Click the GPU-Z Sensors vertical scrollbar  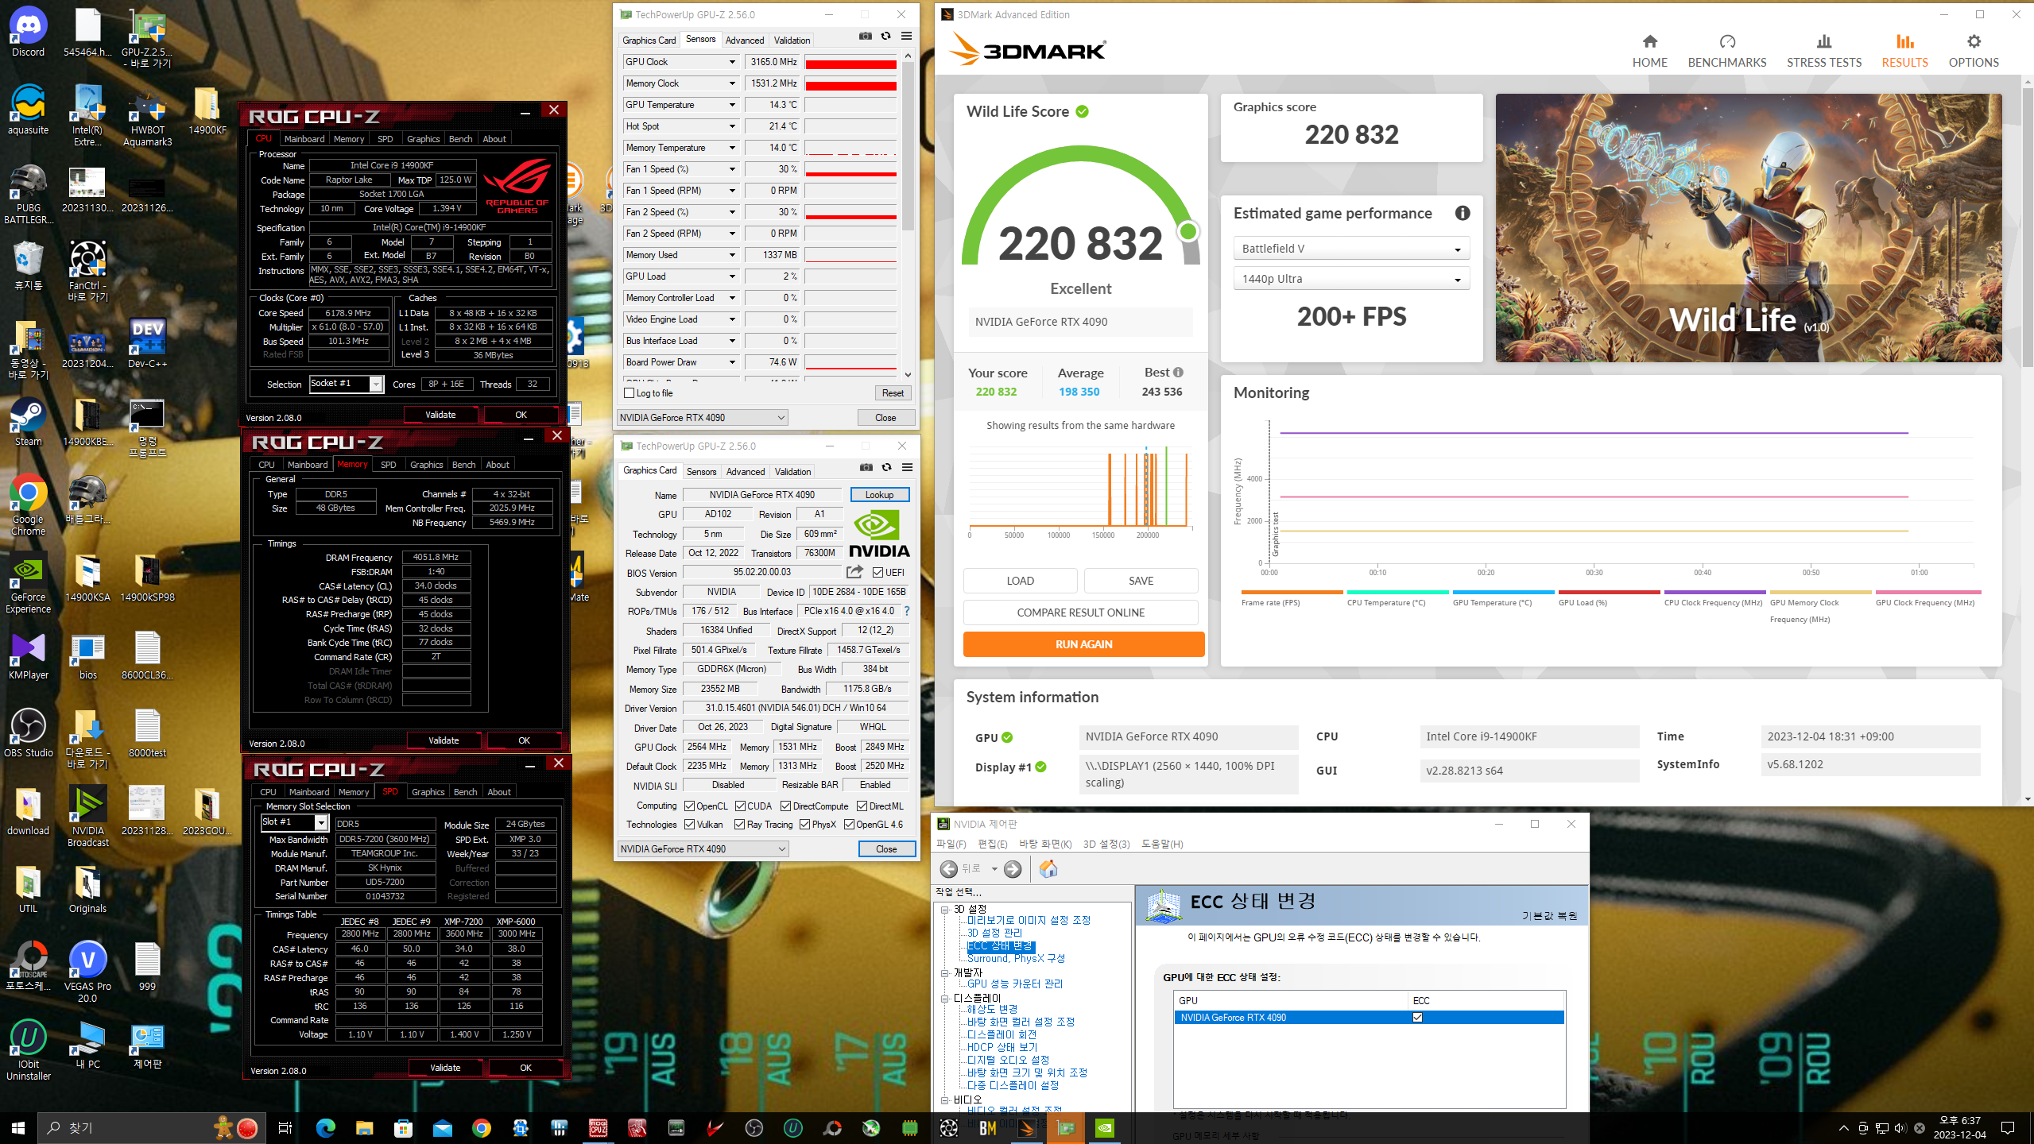pos(908,214)
